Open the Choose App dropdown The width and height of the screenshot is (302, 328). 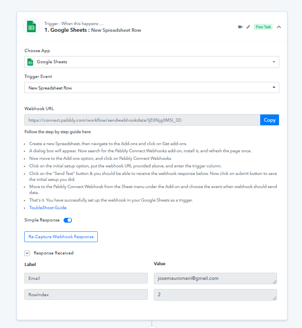(152, 62)
